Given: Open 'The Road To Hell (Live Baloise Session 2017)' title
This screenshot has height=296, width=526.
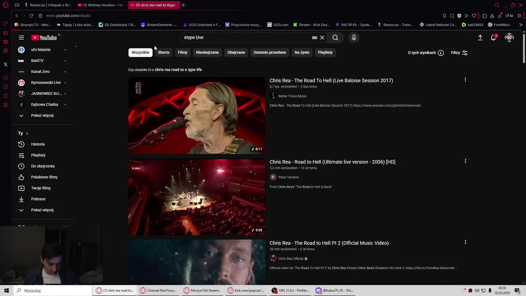Looking at the screenshot, I should click(331, 81).
